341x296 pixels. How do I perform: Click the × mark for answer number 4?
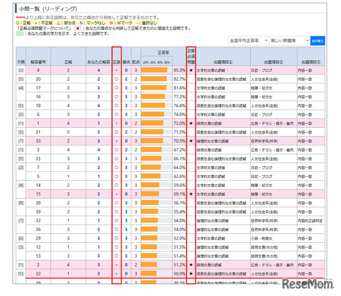click(116, 70)
